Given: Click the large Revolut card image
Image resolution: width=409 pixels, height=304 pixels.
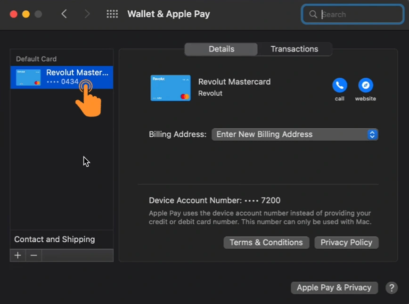Looking at the screenshot, I should coord(171,88).
